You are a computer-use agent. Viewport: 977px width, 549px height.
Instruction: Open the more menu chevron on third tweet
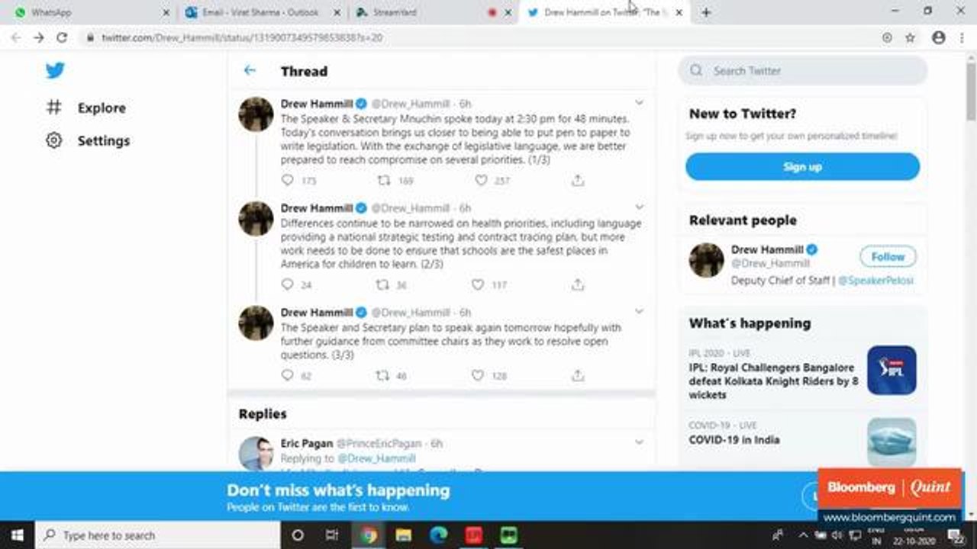[639, 311]
